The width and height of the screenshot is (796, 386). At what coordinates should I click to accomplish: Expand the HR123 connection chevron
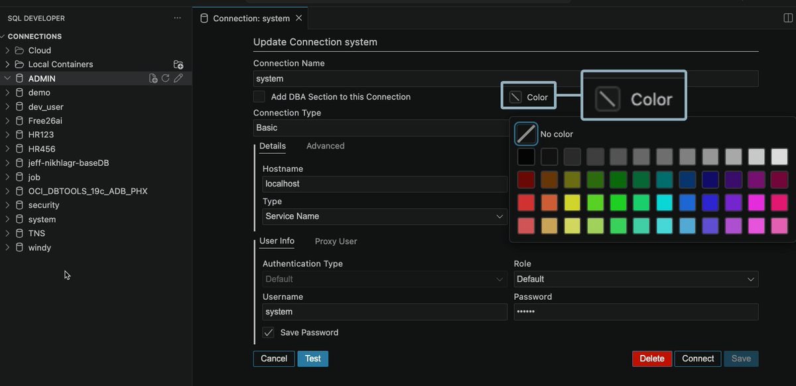coord(7,135)
